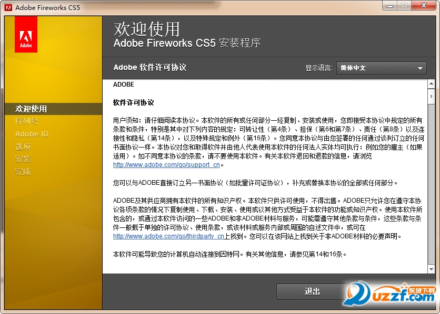Click the dropdown arrow beside 简体中文
This screenshot has width=440, height=314.
coord(420,68)
